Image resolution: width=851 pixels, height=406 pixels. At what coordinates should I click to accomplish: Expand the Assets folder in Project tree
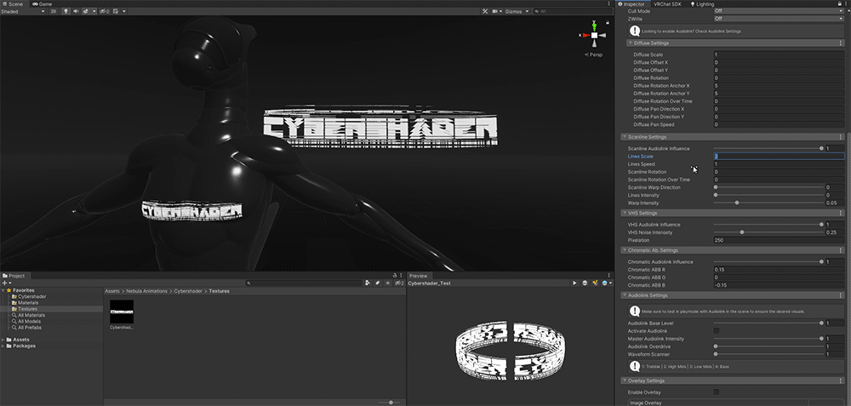[4, 339]
